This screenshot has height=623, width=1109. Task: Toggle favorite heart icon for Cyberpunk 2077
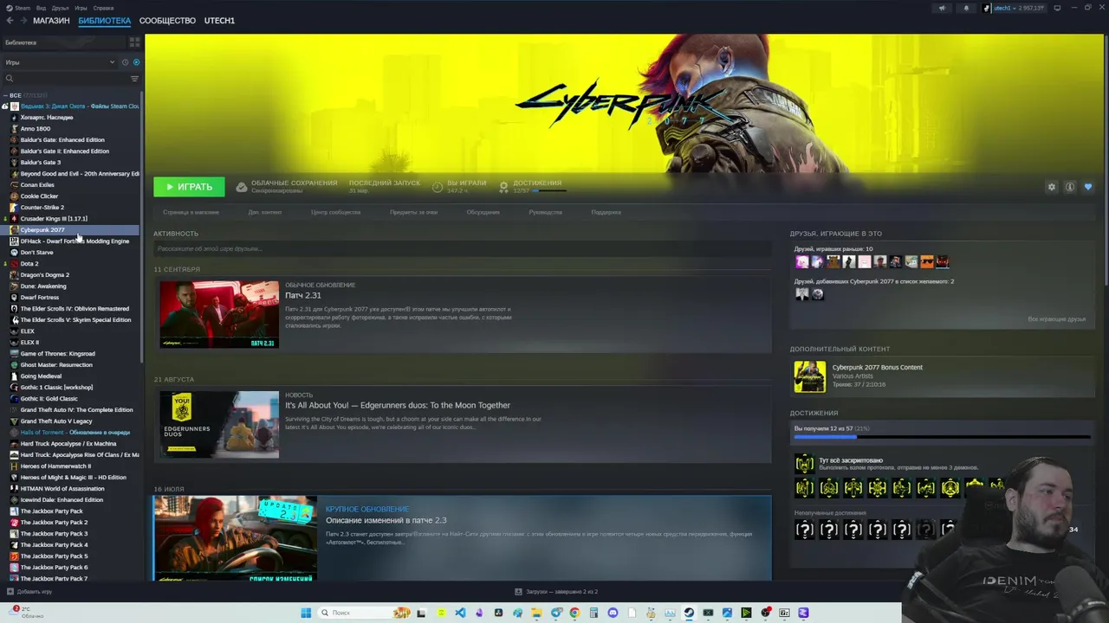(1088, 187)
